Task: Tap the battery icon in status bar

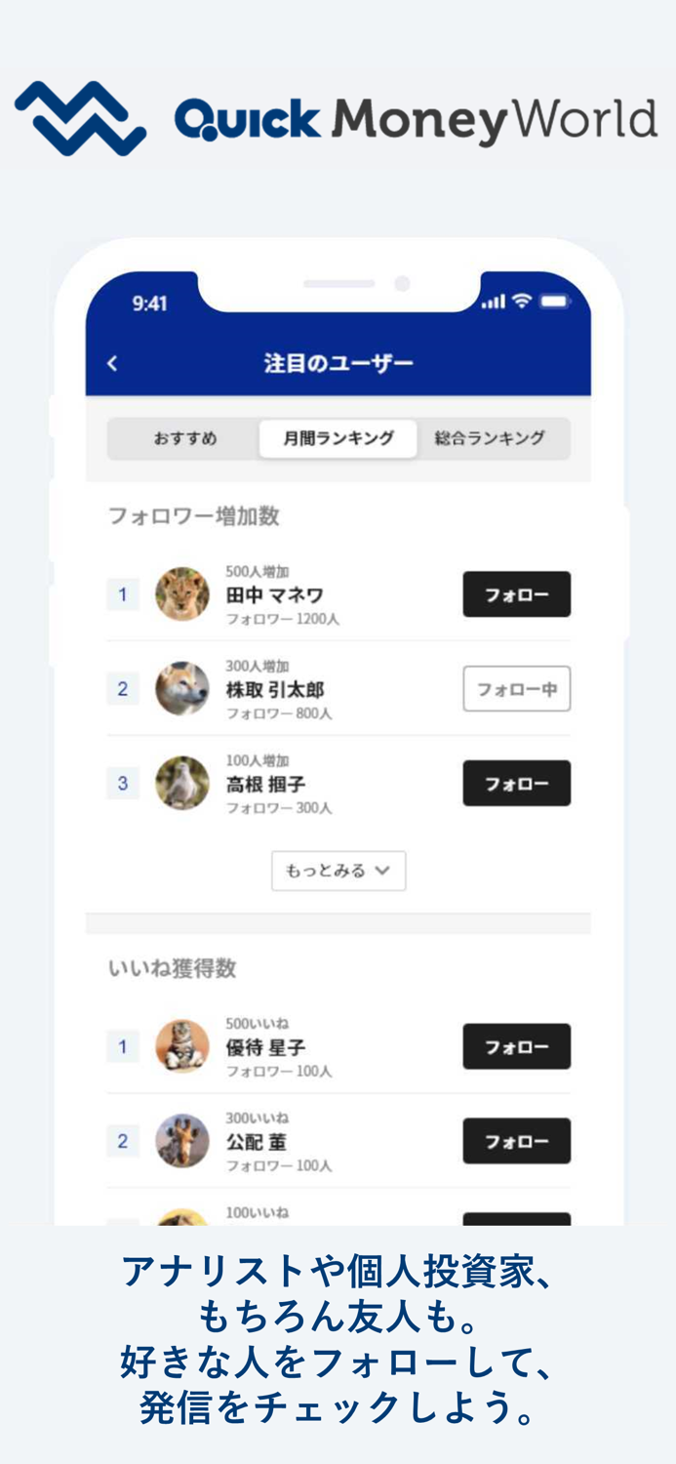Action: (x=554, y=303)
